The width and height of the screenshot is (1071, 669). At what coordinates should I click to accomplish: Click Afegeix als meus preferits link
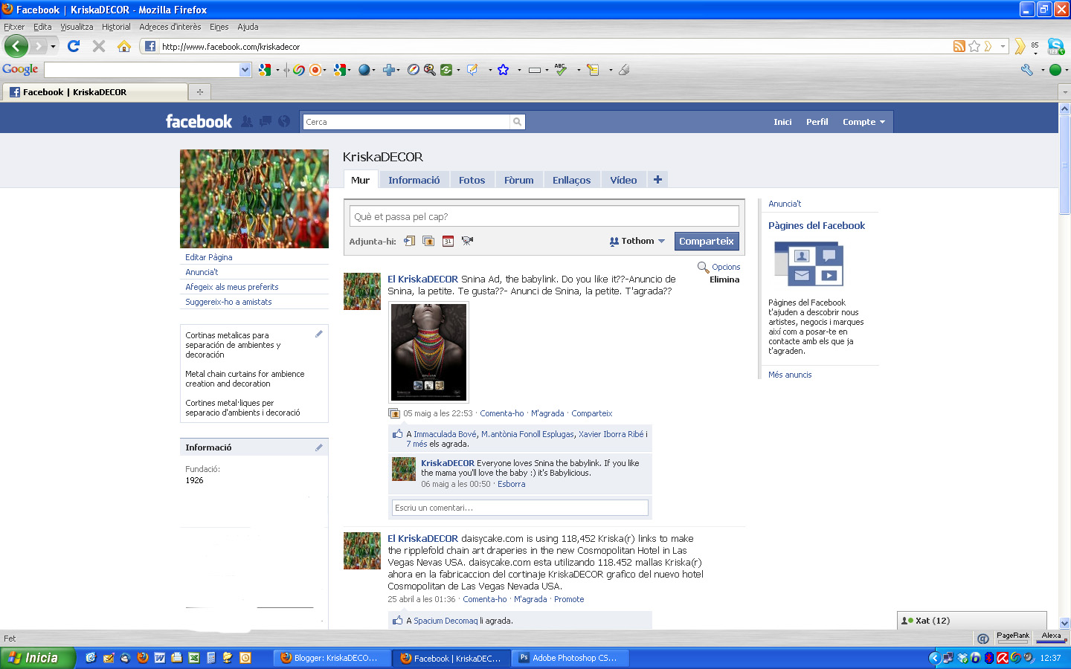click(x=232, y=287)
